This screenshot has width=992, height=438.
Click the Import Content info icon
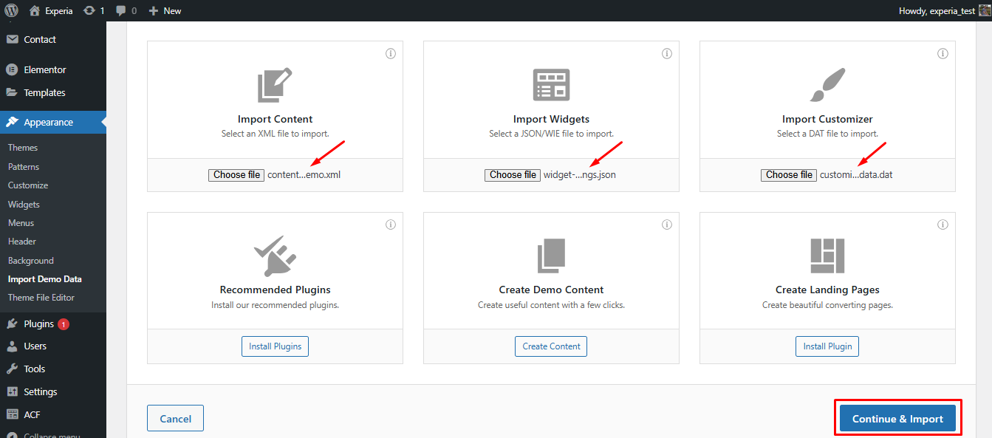coord(391,53)
